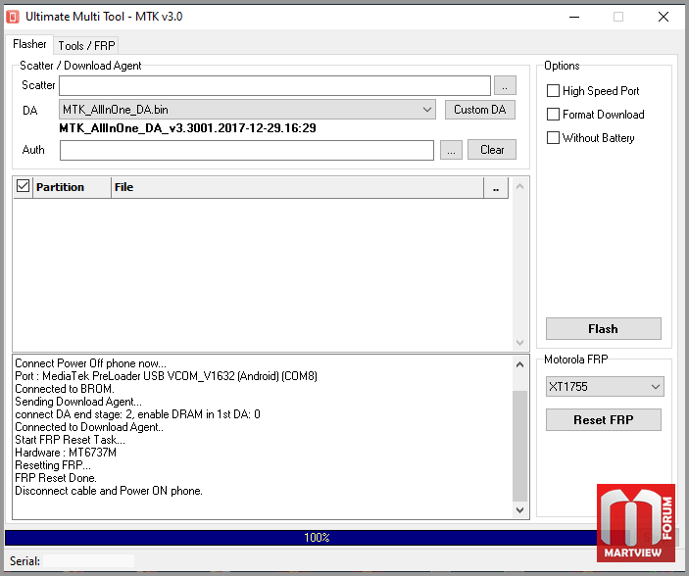Image resolution: width=689 pixels, height=576 pixels.
Task: Close the Ultimate Multi Tool window
Action: (x=664, y=17)
